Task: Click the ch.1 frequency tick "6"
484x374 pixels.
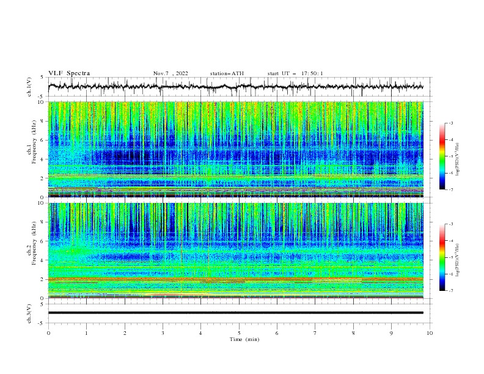Action: 43,141
